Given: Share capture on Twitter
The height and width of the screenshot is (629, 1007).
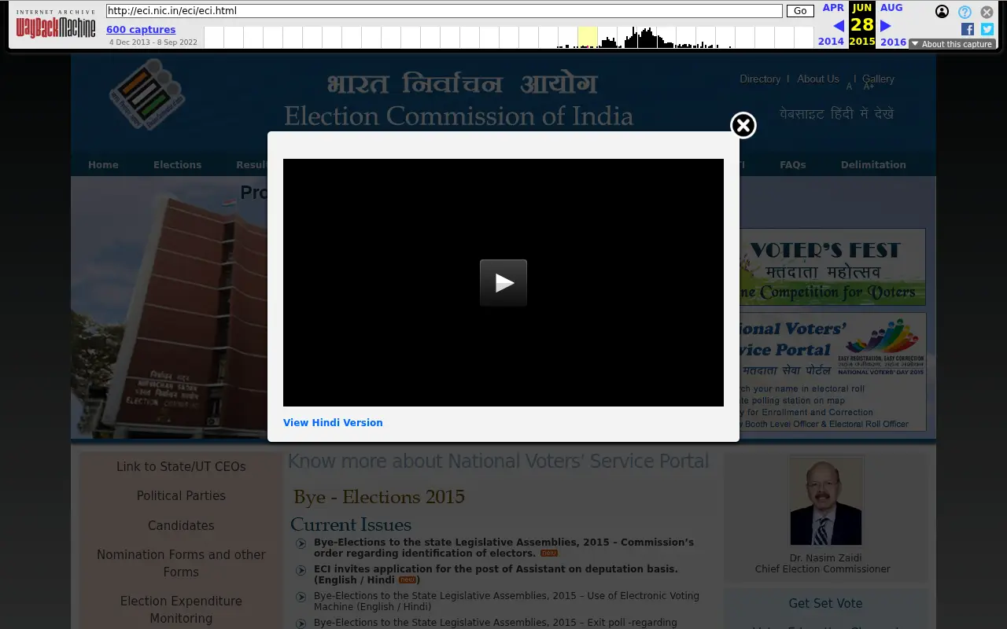Looking at the screenshot, I should (x=987, y=29).
